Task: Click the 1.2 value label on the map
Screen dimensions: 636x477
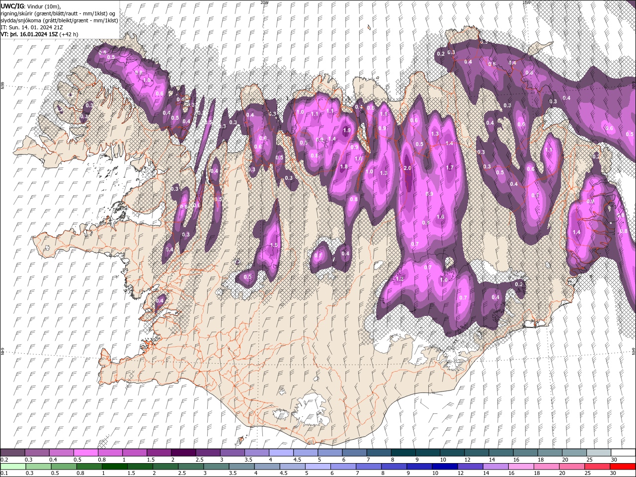Action: pyautogui.click(x=400, y=279)
